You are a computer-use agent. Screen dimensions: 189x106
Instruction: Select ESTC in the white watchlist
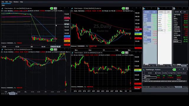161,26
